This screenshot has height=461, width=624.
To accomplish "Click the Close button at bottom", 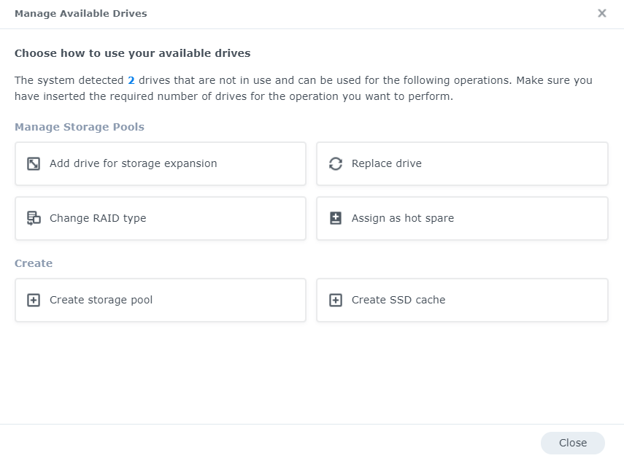I will pos(573,443).
